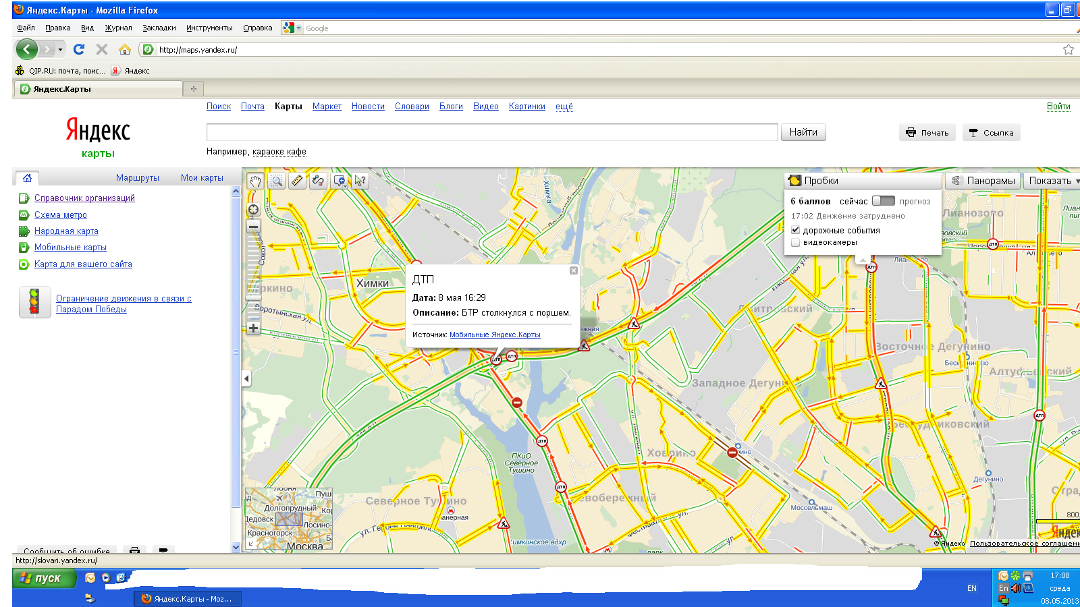Select the add placemark comment tool
The width and height of the screenshot is (1080, 607).
pyautogui.click(x=338, y=181)
